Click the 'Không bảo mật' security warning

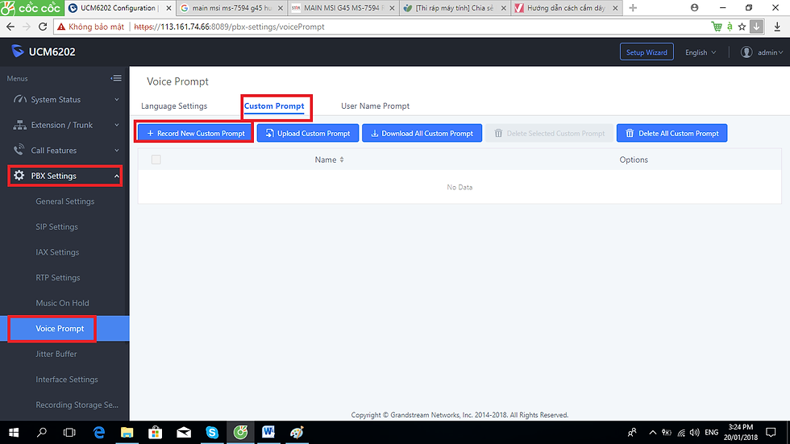[90, 27]
